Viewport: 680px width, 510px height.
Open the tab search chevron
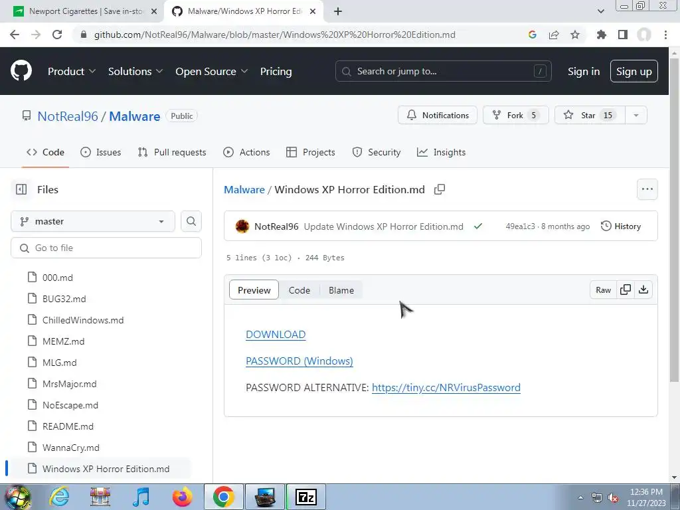(600, 11)
